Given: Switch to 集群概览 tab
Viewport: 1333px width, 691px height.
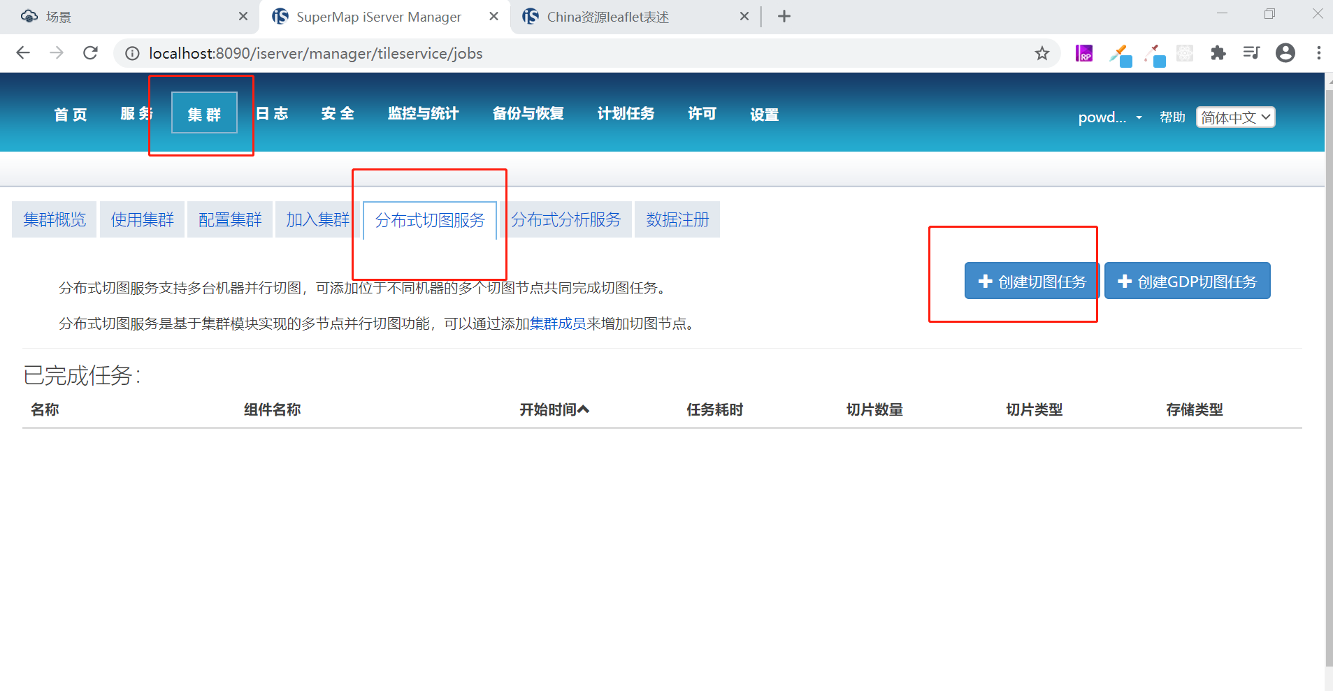Looking at the screenshot, I should [55, 220].
